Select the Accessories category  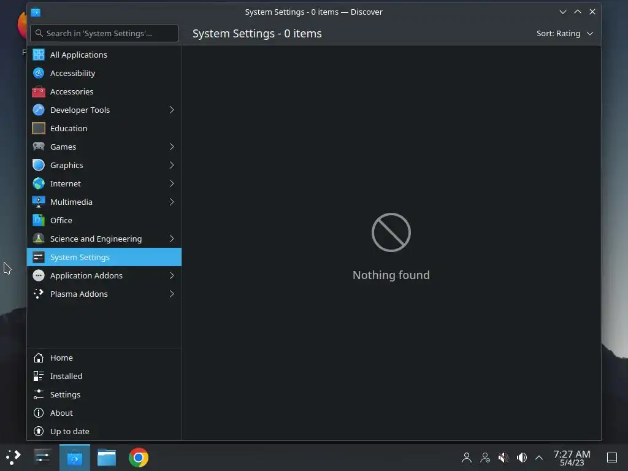[104, 91]
